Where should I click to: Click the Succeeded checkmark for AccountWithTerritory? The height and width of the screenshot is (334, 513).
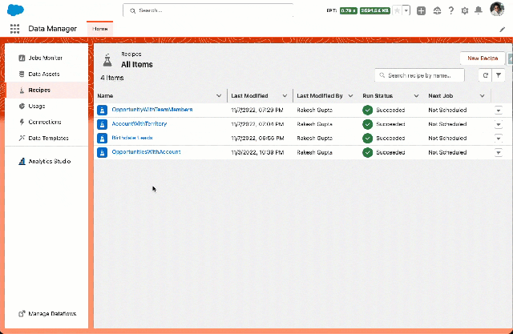click(367, 124)
